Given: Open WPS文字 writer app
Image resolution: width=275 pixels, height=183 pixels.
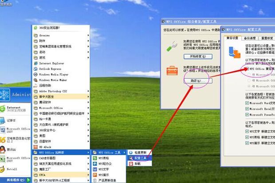Looking at the screenshot, I should coord(108,169).
